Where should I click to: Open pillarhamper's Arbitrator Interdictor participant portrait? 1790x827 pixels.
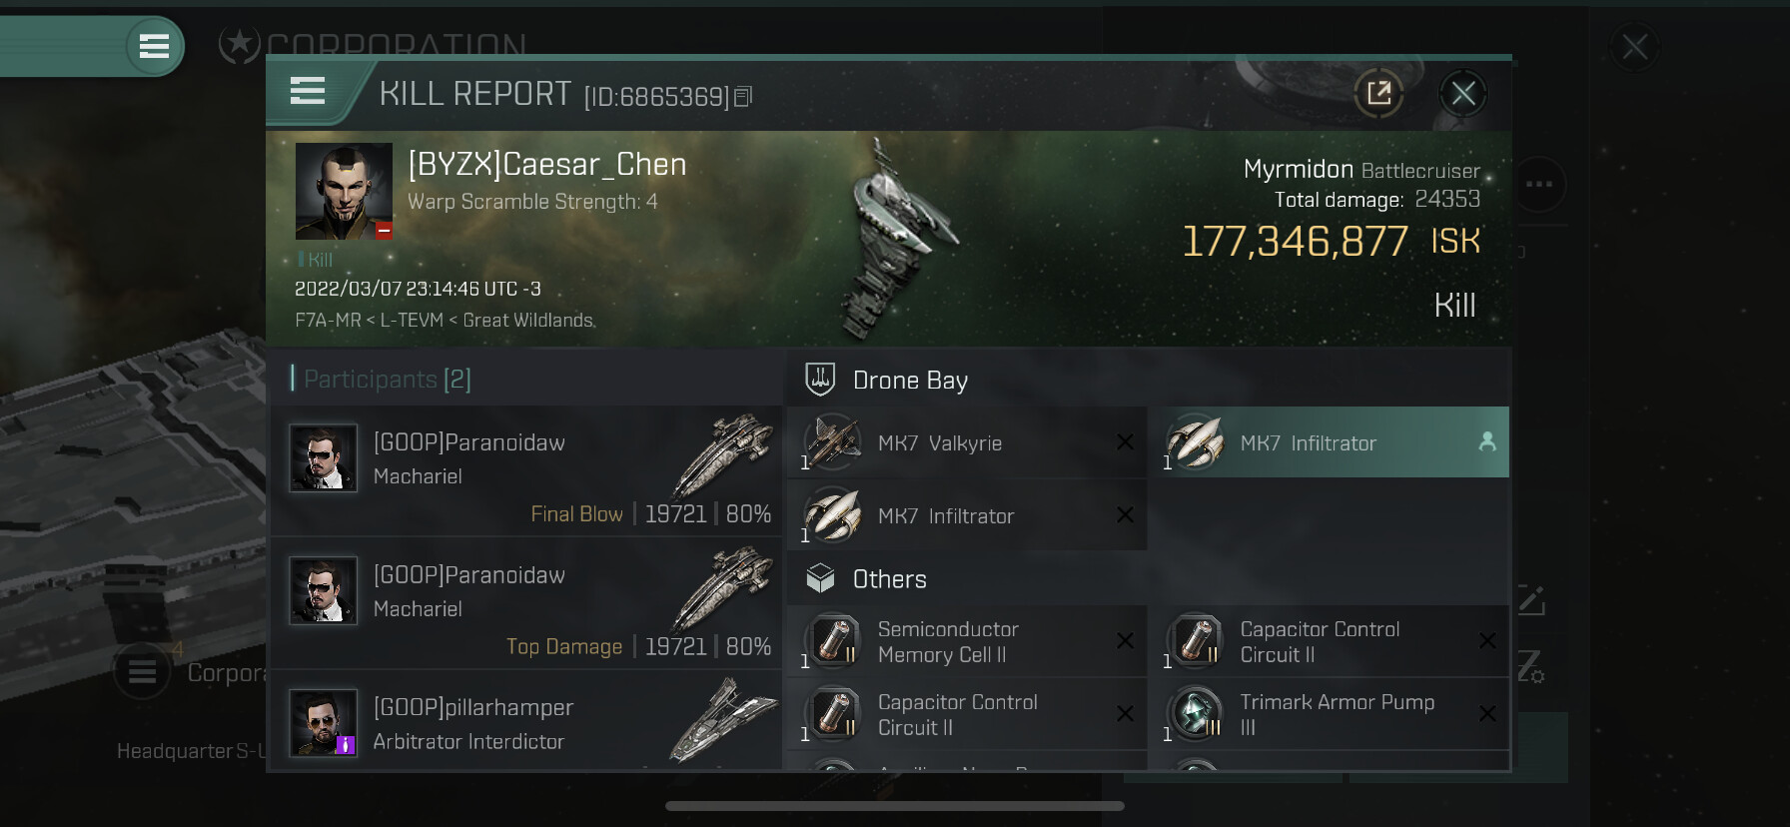click(x=323, y=723)
